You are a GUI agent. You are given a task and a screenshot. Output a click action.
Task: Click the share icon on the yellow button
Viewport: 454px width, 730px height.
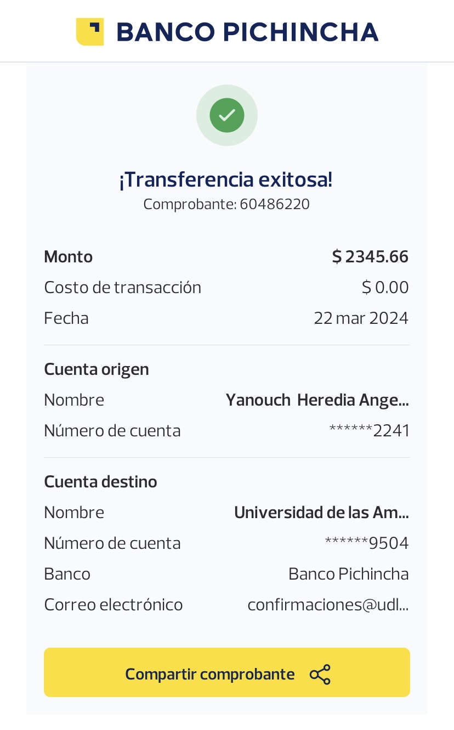pyautogui.click(x=320, y=674)
